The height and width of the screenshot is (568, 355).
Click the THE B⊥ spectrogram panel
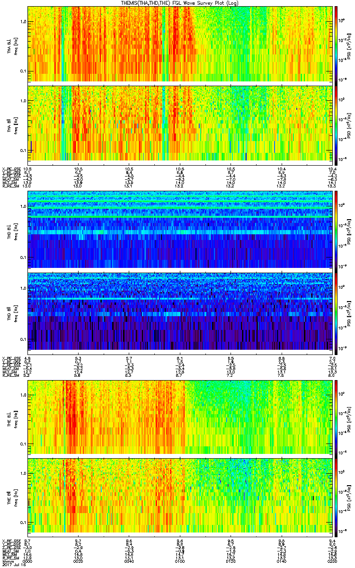click(180, 417)
